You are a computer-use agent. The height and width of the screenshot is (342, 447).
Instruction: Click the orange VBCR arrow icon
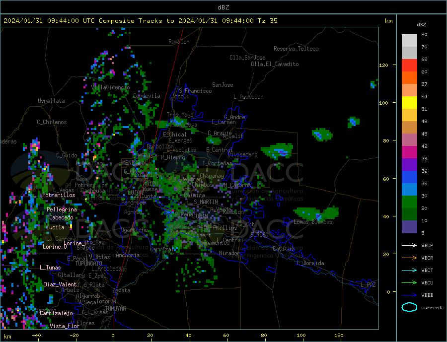tap(409, 258)
